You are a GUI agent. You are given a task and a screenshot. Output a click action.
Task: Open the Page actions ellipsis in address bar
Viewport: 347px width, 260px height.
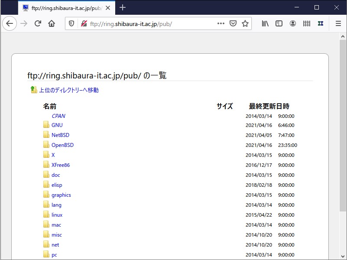[x=221, y=23]
